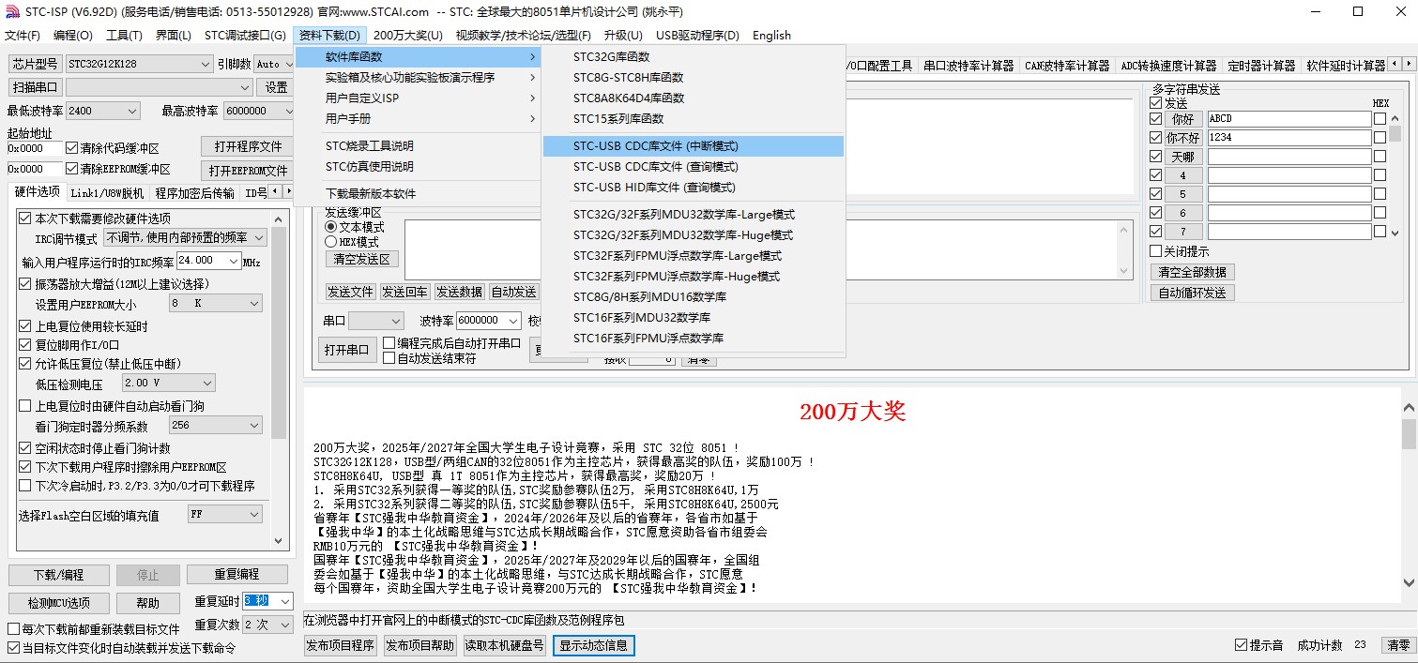Image resolution: width=1418 pixels, height=663 pixels.
Task: Click the submenu arrow beside 用户自定义ISP
Action: tap(532, 98)
